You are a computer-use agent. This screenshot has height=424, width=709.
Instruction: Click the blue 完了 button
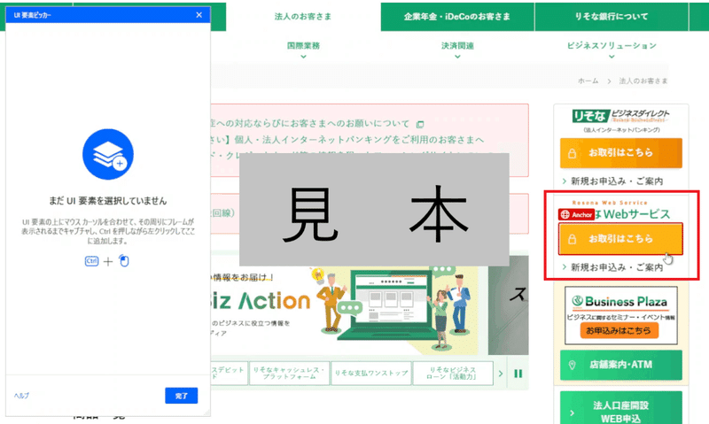click(182, 396)
